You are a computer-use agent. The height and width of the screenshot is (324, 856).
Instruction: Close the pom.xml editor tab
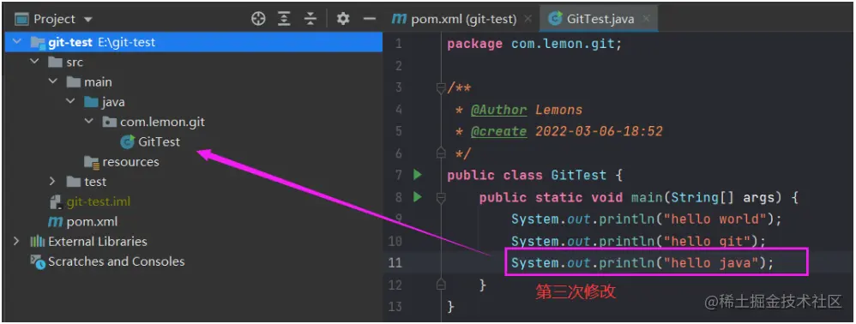pyautogui.click(x=527, y=19)
